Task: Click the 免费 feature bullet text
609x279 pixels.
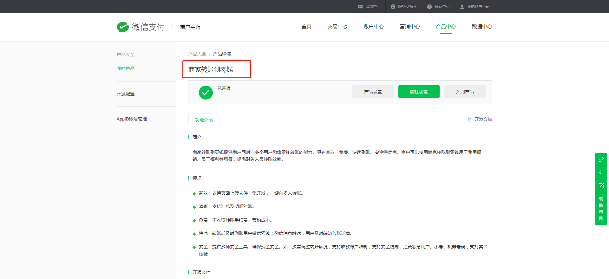Action: tap(236, 220)
